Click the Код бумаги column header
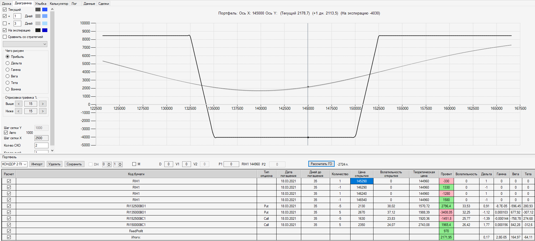This screenshot has width=535, height=241. click(x=136, y=174)
